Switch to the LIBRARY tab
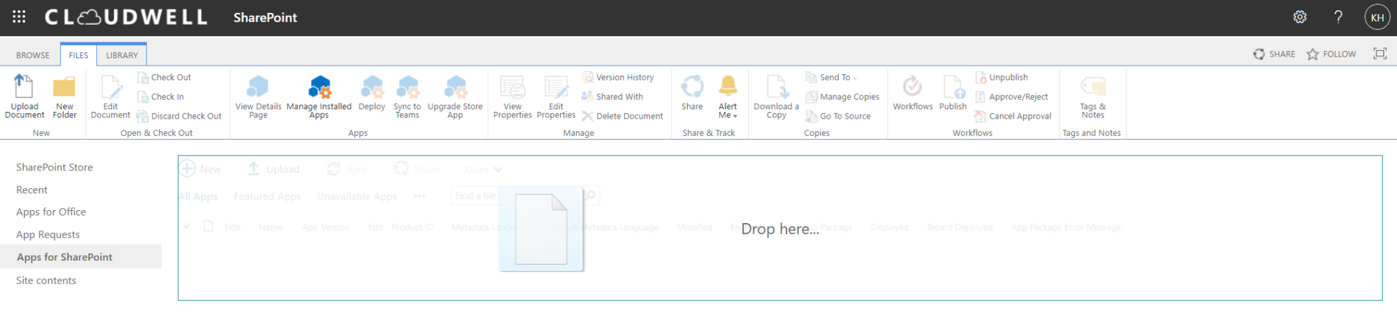The height and width of the screenshot is (335, 1397). 122,55
